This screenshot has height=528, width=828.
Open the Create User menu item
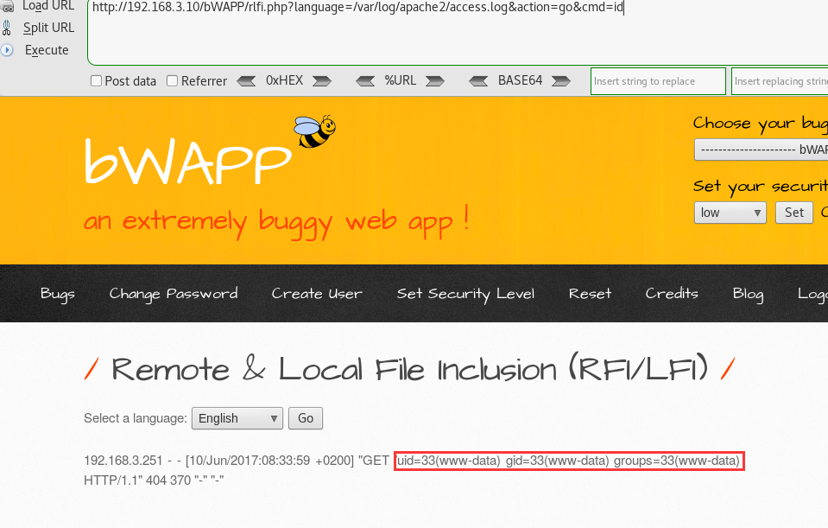[317, 293]
